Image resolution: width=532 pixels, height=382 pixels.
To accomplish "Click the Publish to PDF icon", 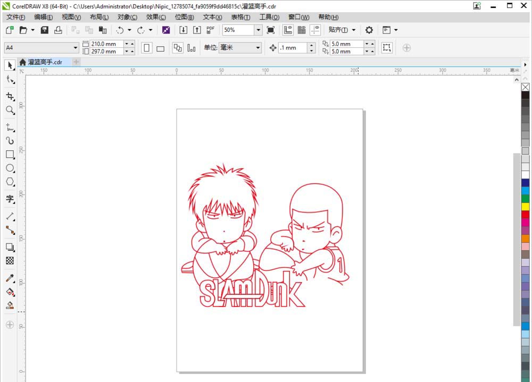I will point(210,30).
